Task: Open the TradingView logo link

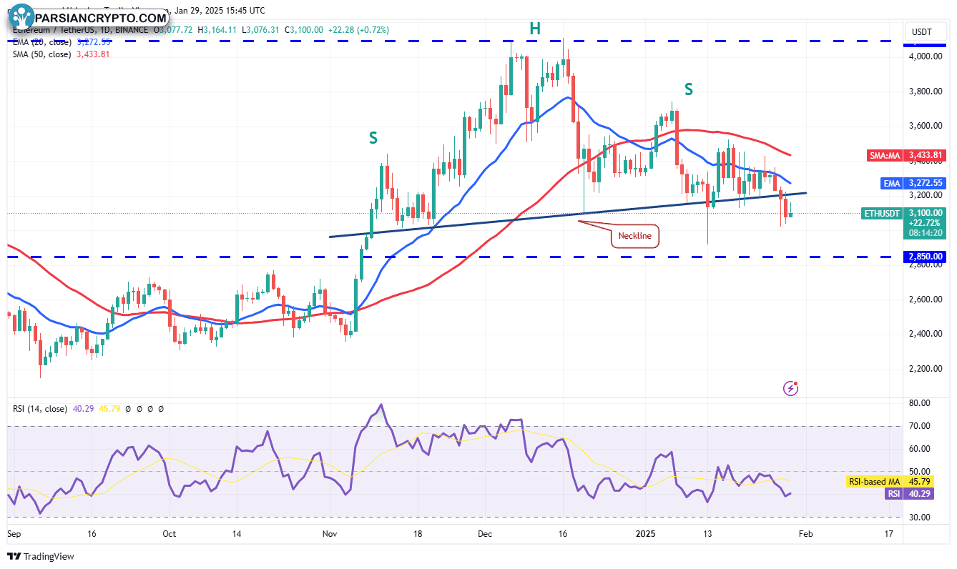Action: coord(41,556)
